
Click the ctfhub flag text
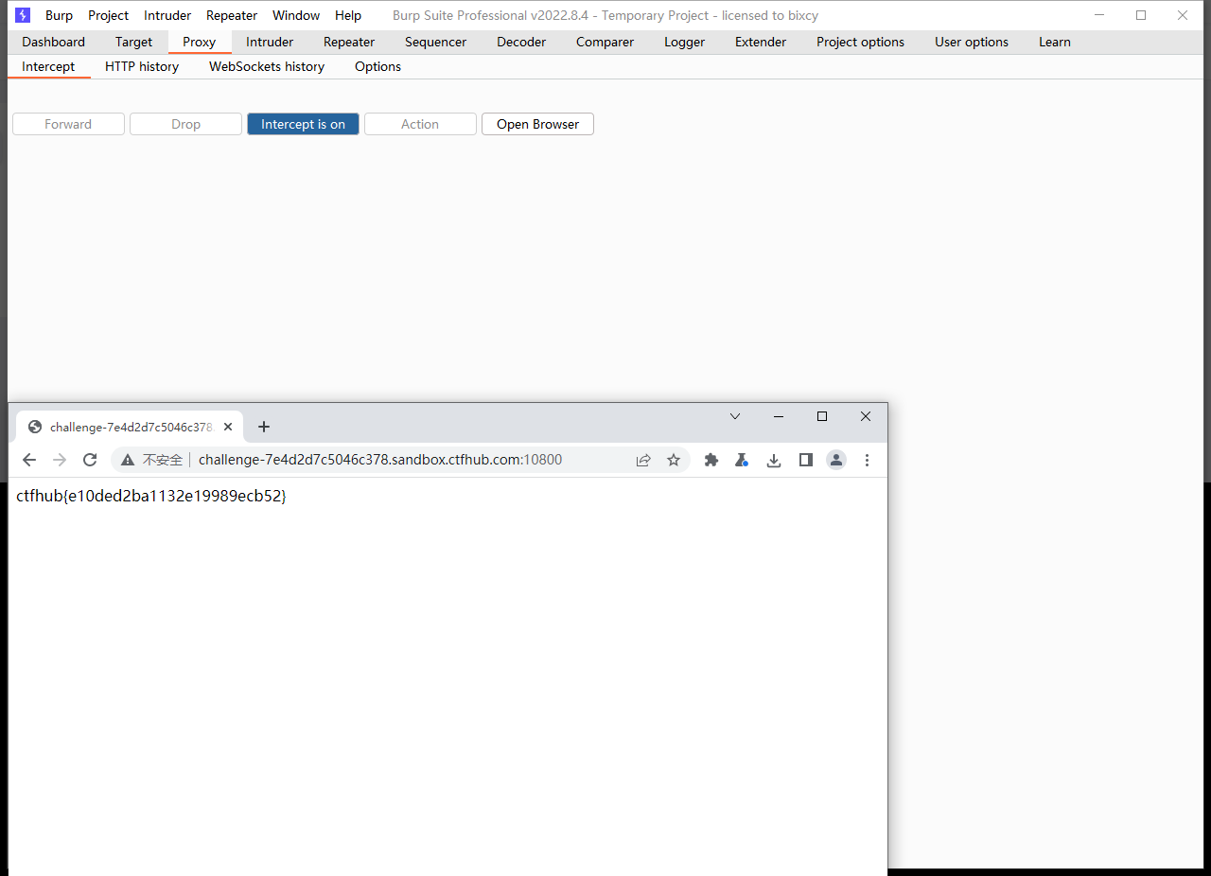[151, 496]
